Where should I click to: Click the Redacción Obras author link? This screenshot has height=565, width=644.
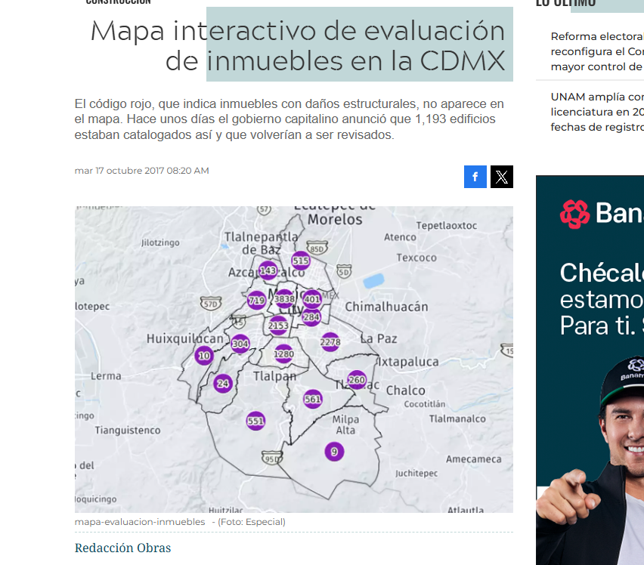[122, 548]
